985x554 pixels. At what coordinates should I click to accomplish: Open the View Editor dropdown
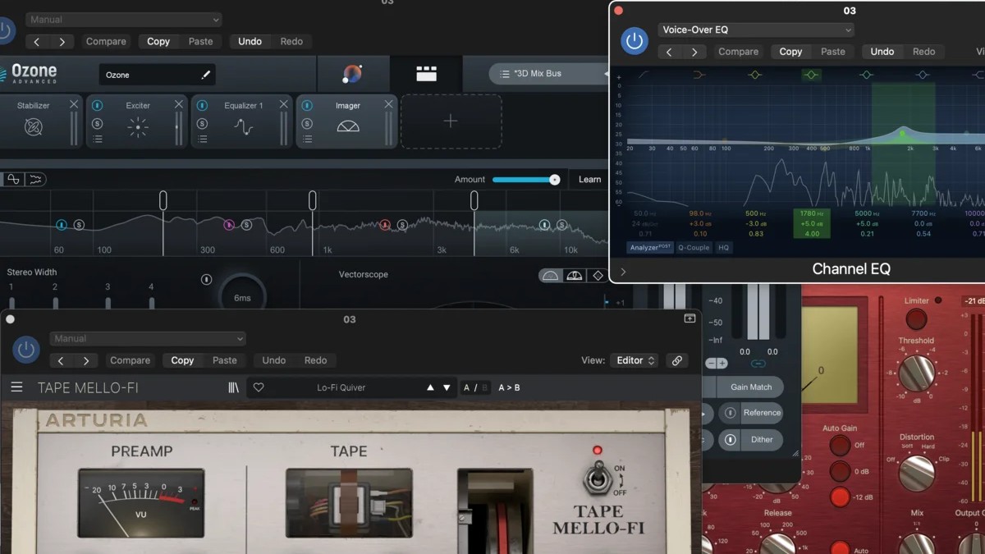[635, 360]
